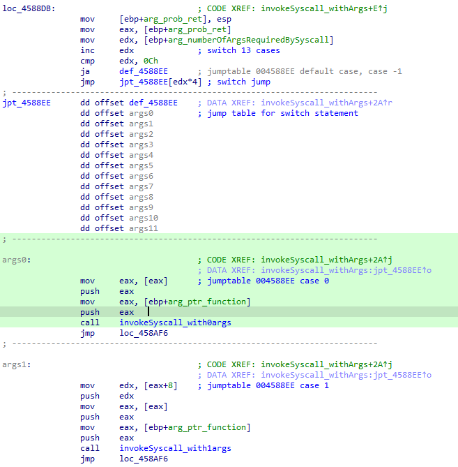Screen dimensions: 458x467
Task: Follow the invokeSyscall_with1args call target
Action: click(x=175, y=449)
